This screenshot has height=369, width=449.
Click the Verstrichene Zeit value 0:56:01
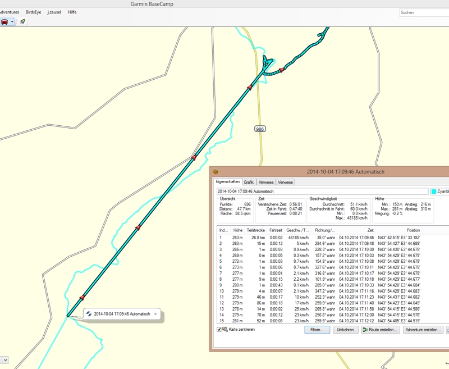pyautogui.click(x=296, y=204)
